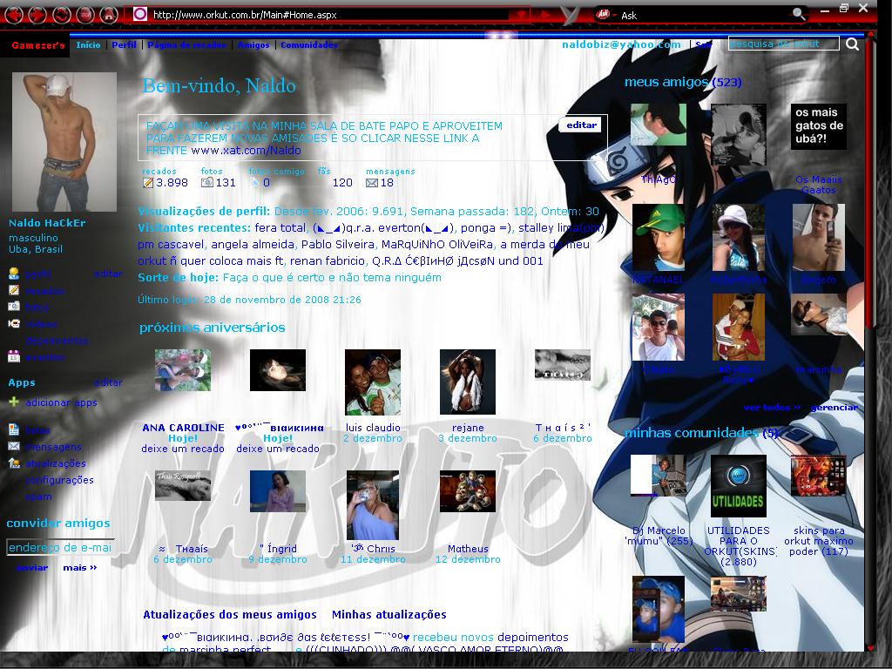This screenshot has width=892, height=669.
Task: Open the UTILIDADES community thumbnail
Action: [x=739, y=486]
